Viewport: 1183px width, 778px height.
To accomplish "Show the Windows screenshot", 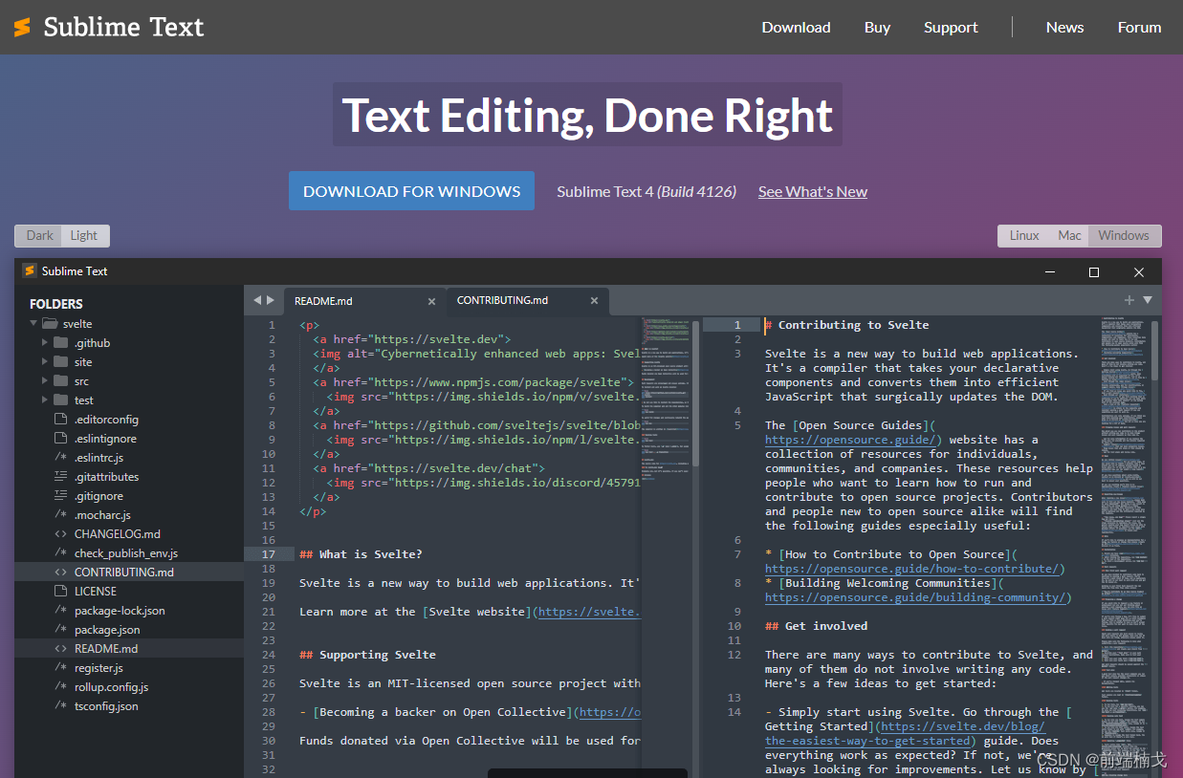I will pyautogui.click(x=1124, y=235).
